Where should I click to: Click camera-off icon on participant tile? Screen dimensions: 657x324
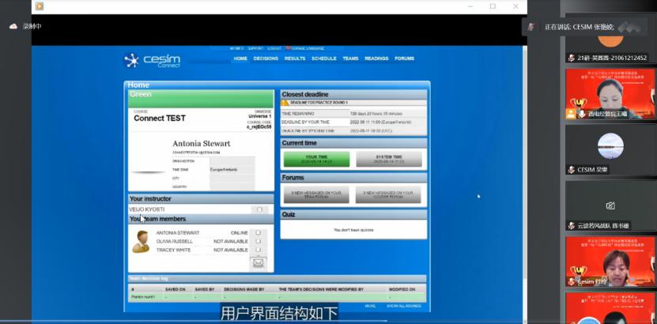[610, 205]
